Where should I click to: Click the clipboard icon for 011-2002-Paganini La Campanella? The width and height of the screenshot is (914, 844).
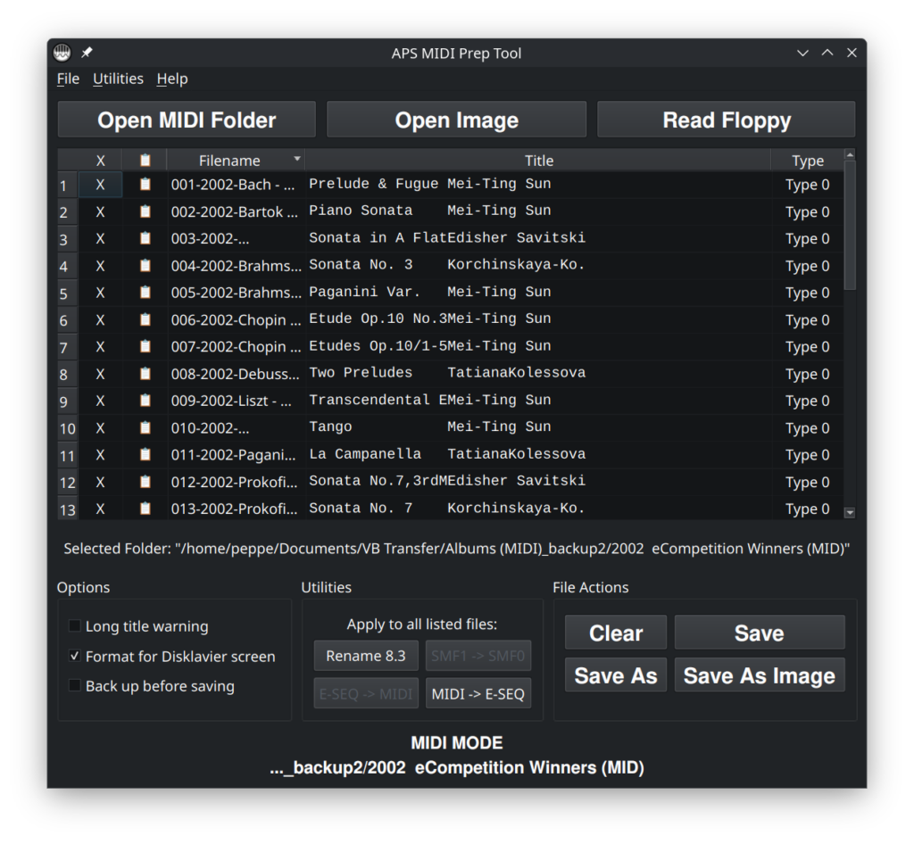145,455
